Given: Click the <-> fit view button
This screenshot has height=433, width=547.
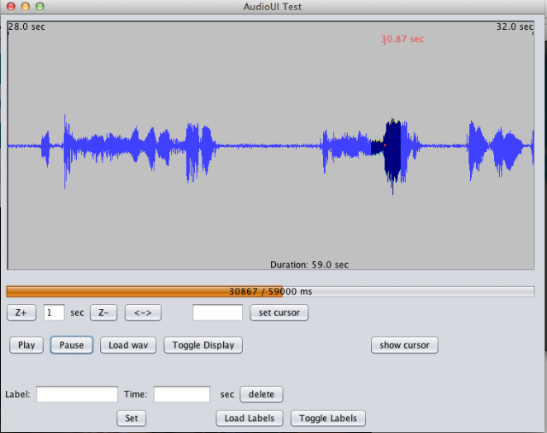Looking at the screenshot, I should (x=143, y=313).
